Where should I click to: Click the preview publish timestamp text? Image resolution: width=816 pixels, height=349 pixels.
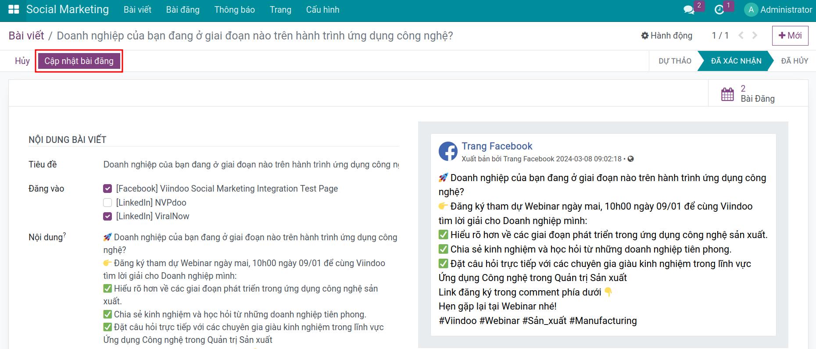tap(589, 159)
